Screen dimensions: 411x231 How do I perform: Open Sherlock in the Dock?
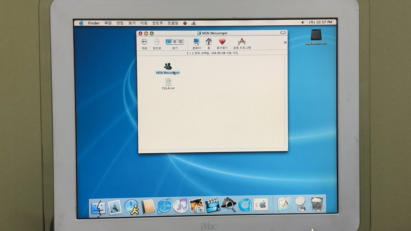click(x=229, y=204)
